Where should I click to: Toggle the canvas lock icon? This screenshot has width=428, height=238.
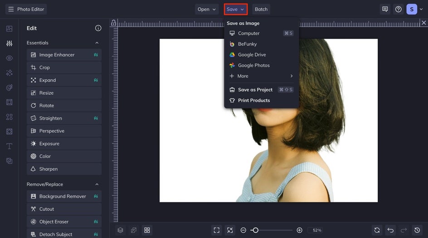(113, 23)
